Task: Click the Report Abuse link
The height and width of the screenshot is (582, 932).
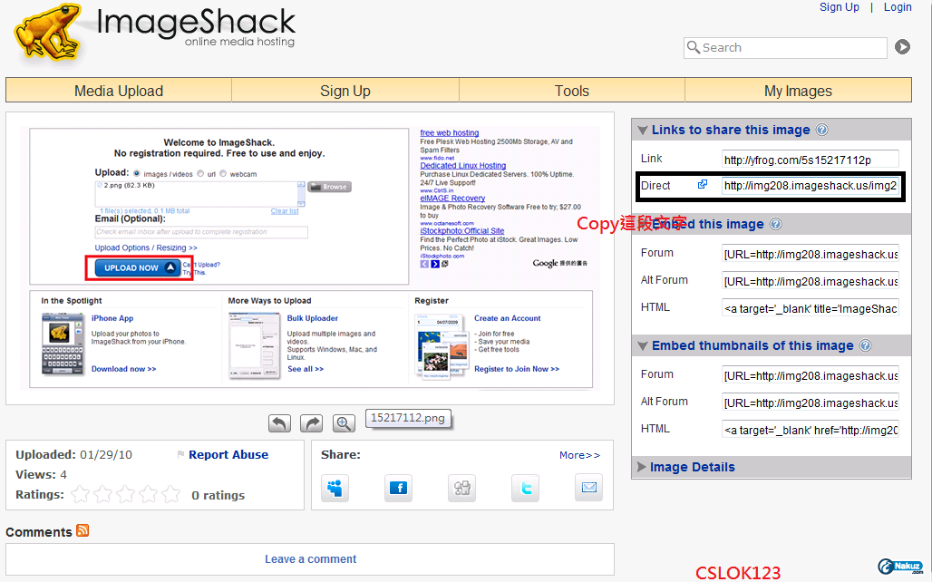Action: pos(228,455)
